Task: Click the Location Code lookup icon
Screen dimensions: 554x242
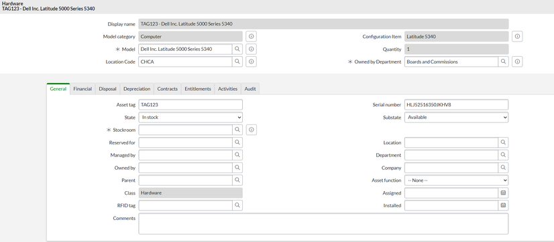Action: click(x=237, y=62)
